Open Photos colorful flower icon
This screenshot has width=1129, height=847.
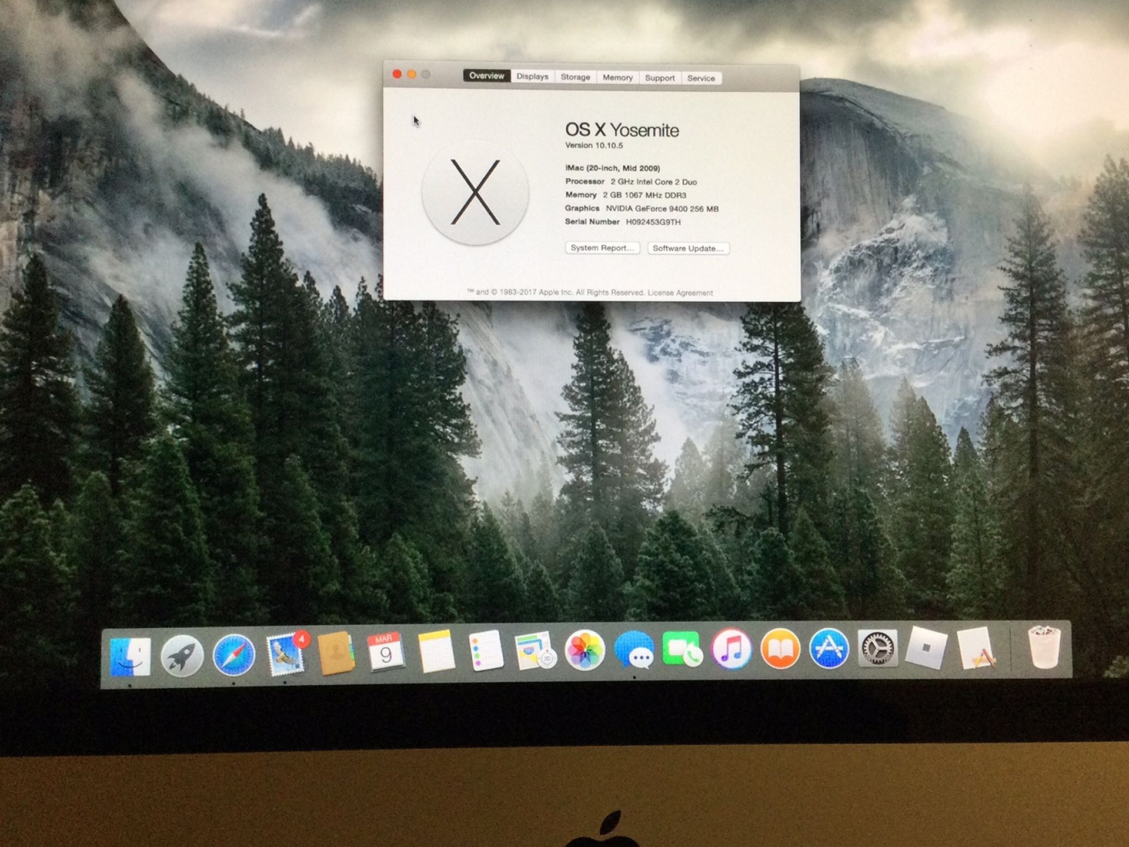[585, 651]
